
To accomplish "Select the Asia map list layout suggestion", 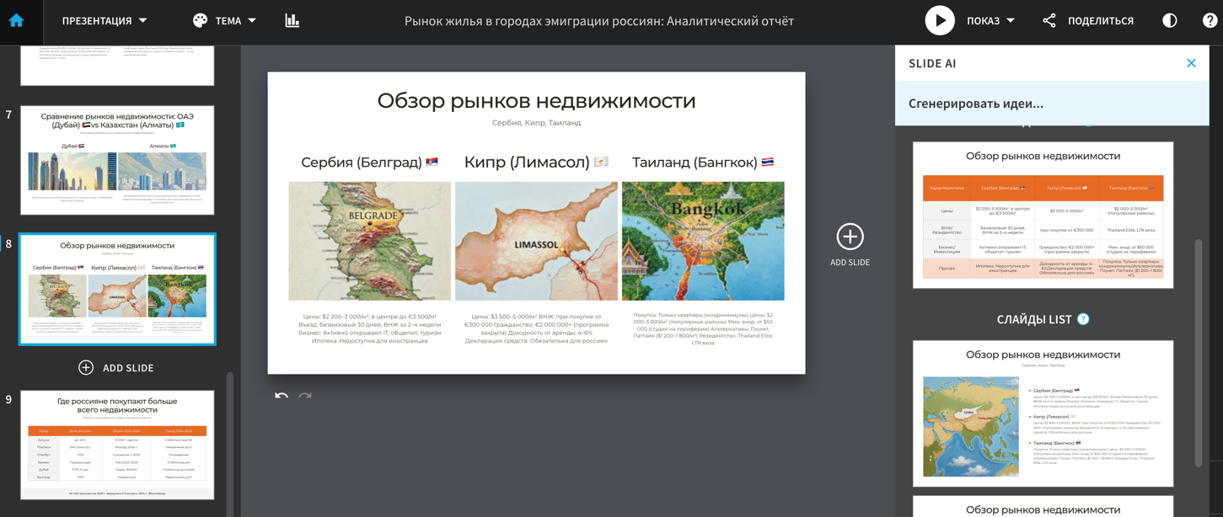I will pos(1043,413).
